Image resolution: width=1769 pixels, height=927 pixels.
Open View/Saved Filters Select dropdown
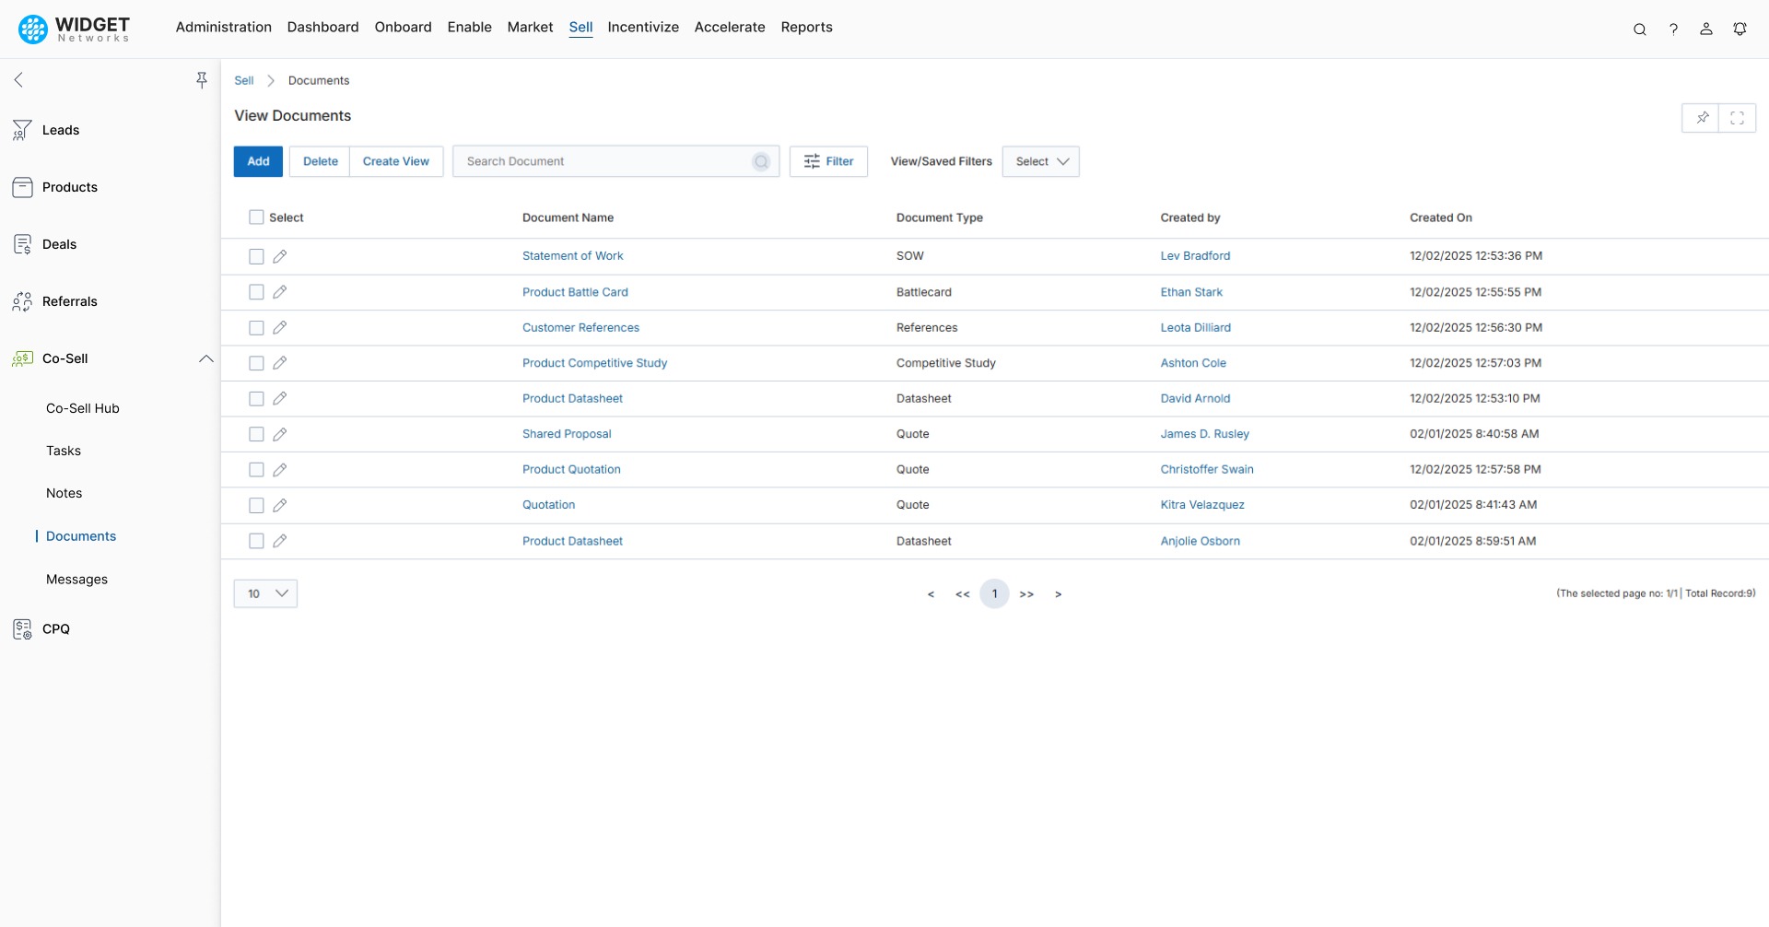tap(1040, 161)
